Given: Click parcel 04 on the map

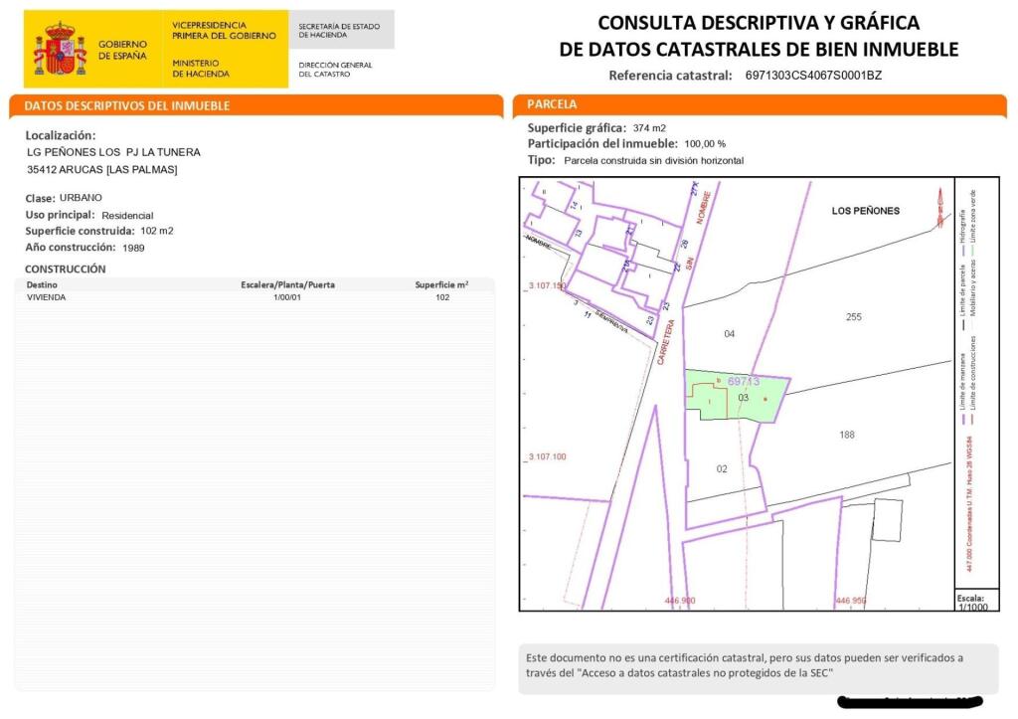Looking at the screenshot, I should pos(729,334).
